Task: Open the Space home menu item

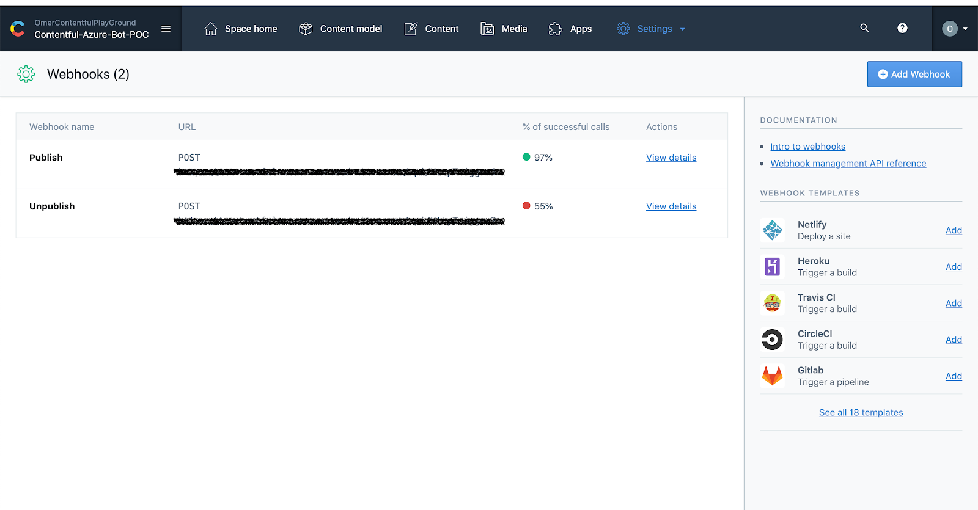Action: 240,29
